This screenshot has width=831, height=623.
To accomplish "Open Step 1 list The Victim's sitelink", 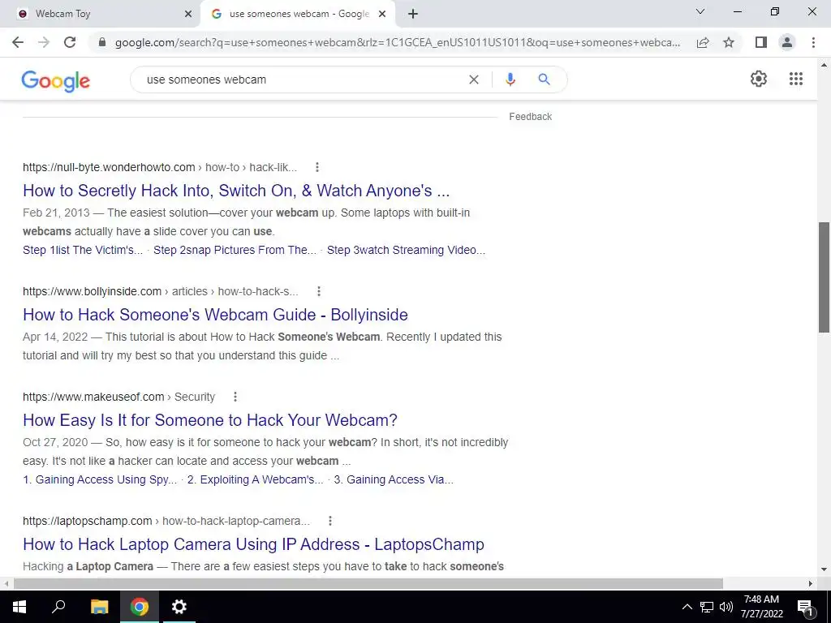I will click(83, 250).
